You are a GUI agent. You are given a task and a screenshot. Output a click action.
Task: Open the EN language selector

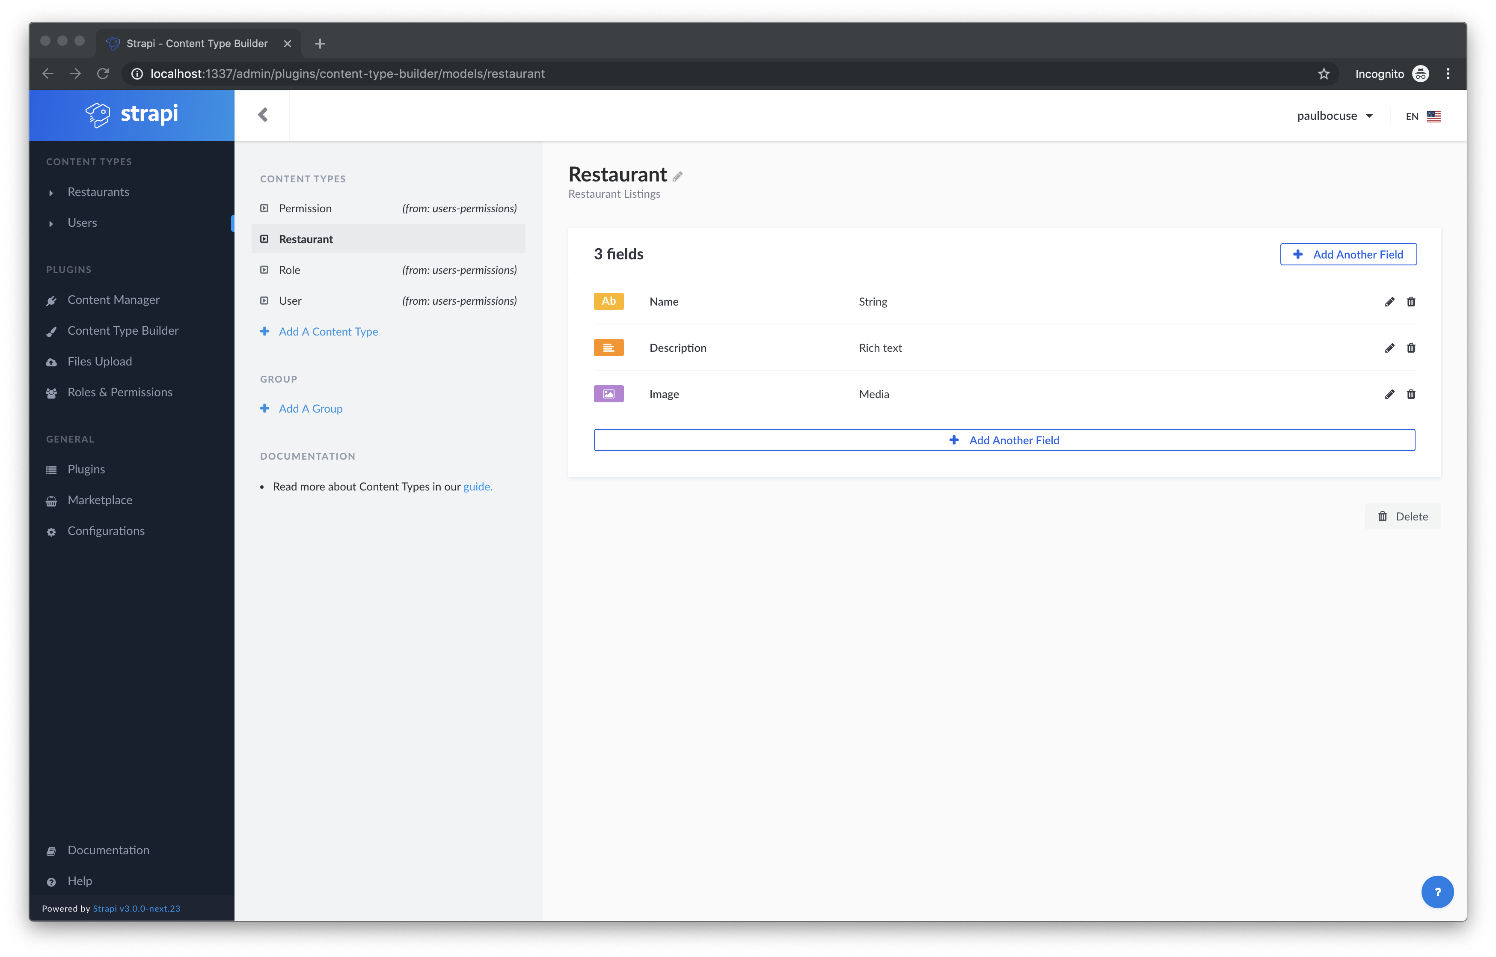(1423, 116)
